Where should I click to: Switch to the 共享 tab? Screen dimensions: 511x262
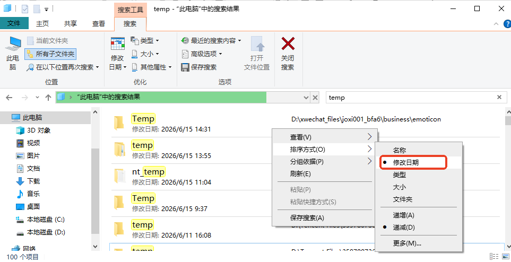71,23
